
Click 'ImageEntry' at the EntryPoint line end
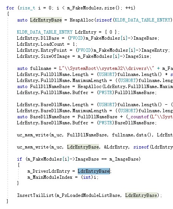coord(154,50)
